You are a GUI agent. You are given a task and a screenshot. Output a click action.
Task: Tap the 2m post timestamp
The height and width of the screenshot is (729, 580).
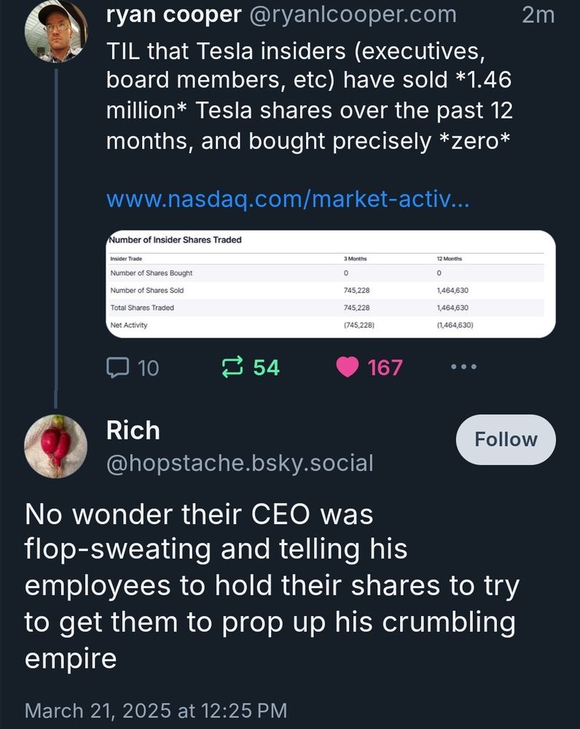tap(538, 15)
